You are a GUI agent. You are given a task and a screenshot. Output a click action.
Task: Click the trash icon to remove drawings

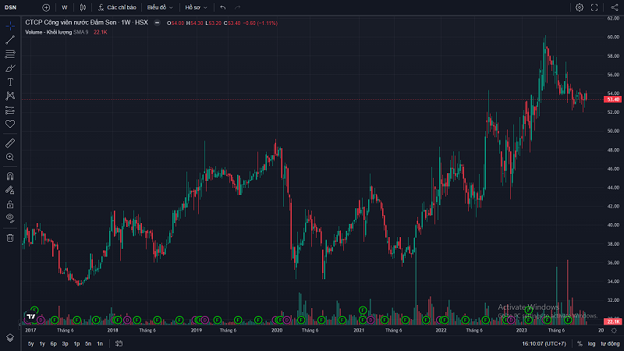tap(10, 237)
